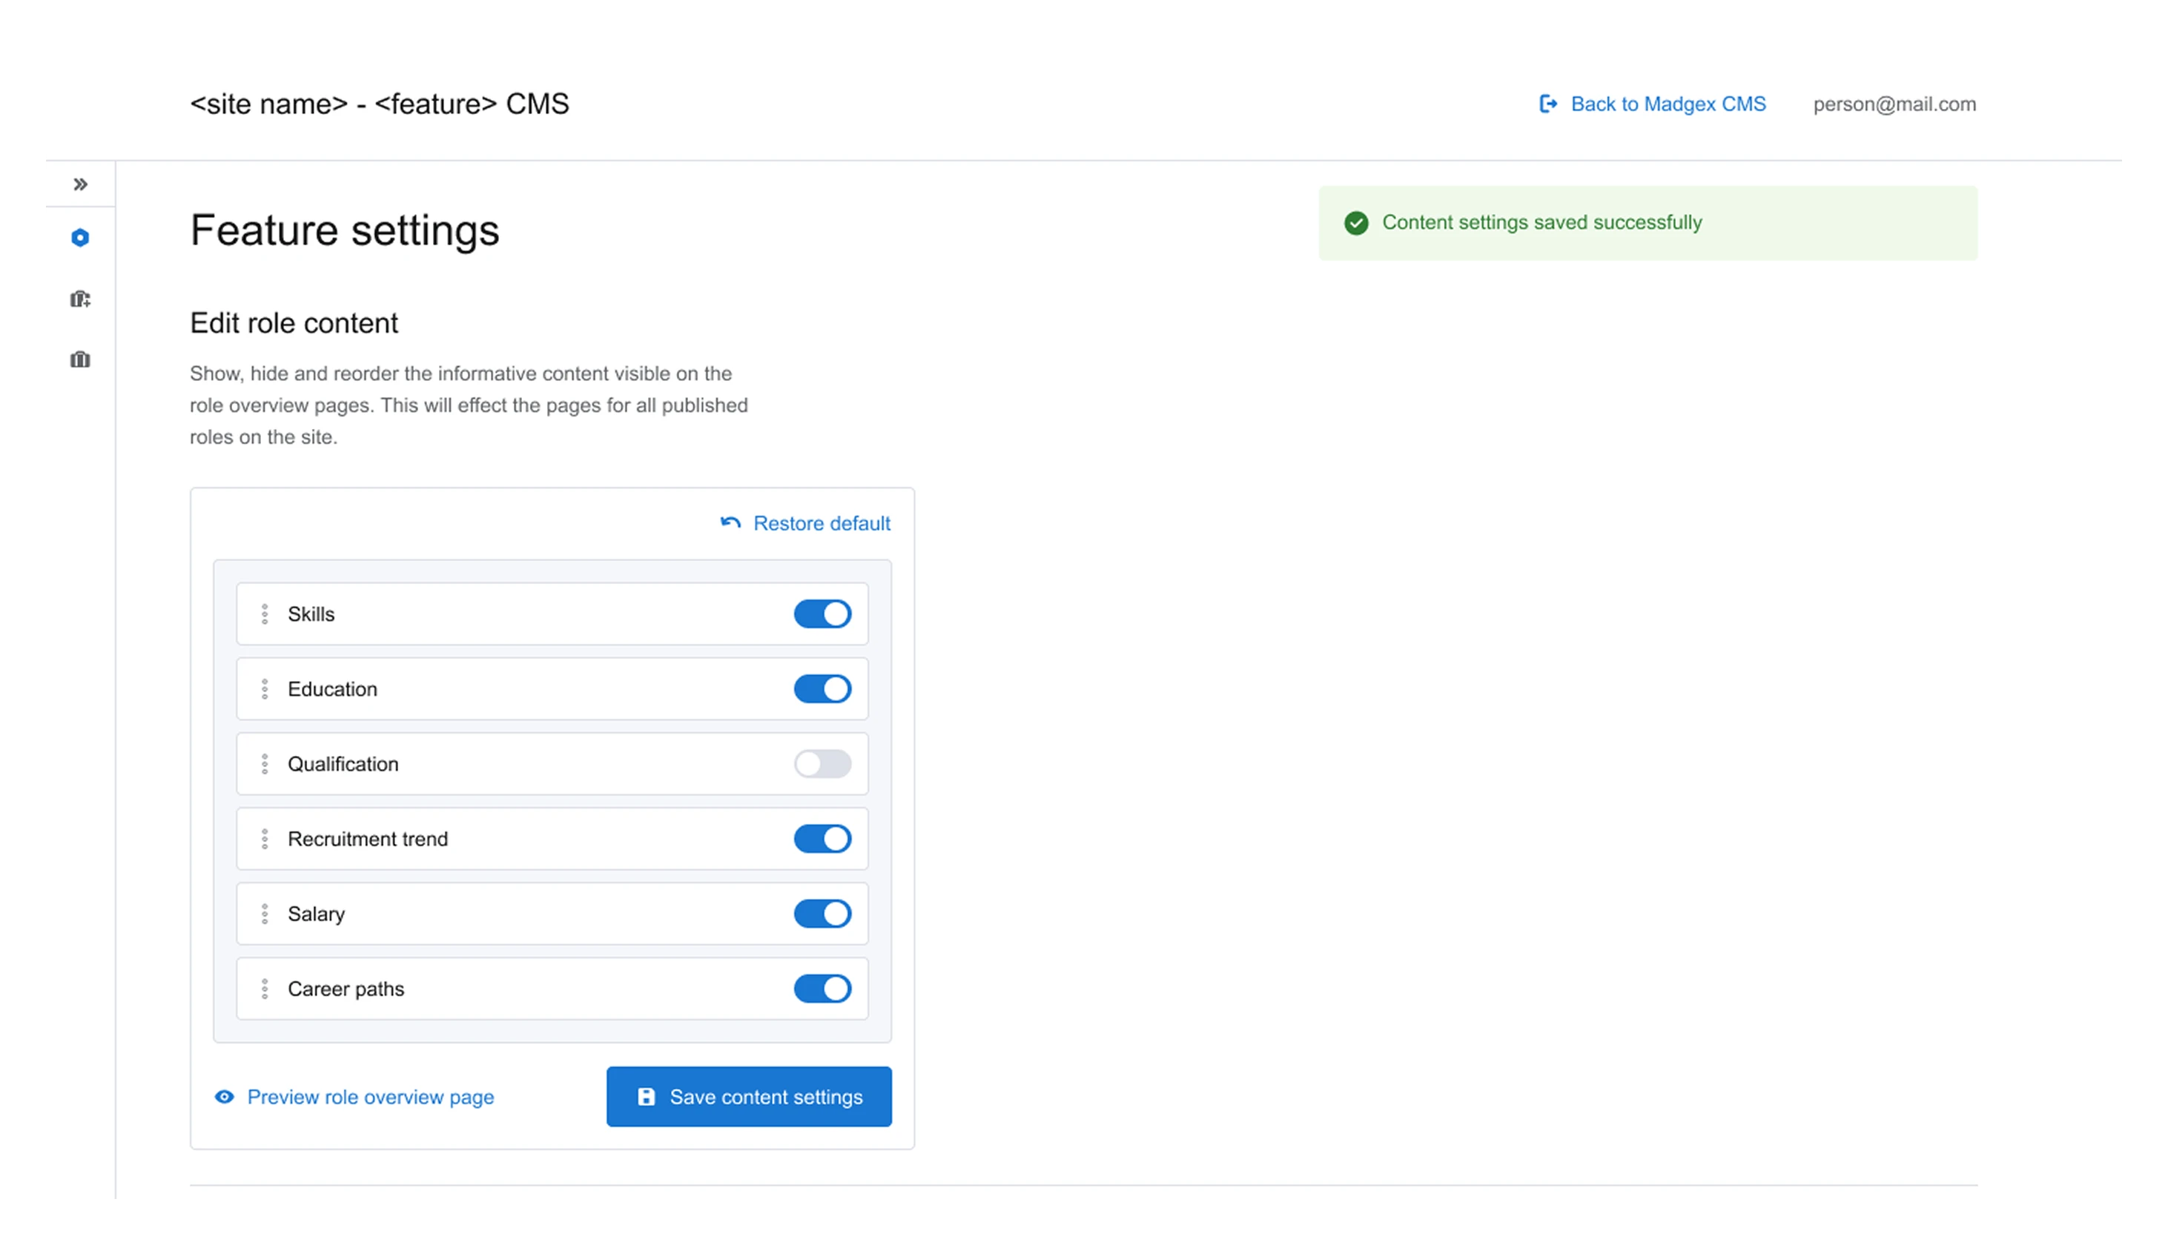
Task: Click the Feature settings heading
Action: pyautogui.click(x=345, y=230)
